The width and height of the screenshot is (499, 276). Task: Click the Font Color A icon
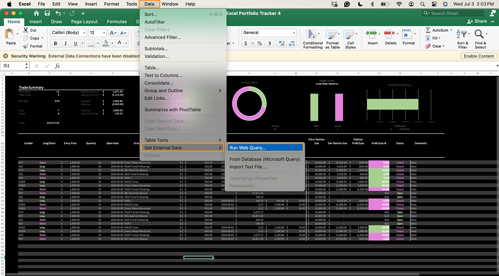[x=120, y=43]
